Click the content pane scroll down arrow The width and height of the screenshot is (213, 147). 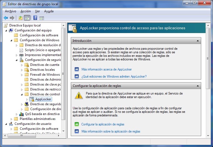tap(208, 136)
